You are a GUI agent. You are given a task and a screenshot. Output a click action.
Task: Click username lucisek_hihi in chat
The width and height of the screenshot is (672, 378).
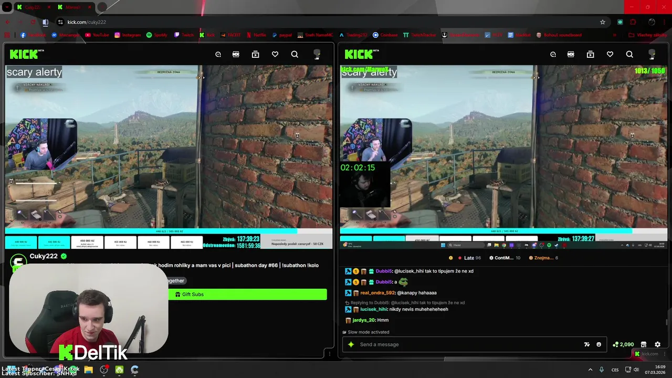tap(373, 309)
